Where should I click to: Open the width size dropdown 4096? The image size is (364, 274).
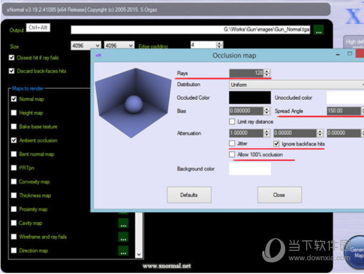pyautogui.click(x=86, y=46)
